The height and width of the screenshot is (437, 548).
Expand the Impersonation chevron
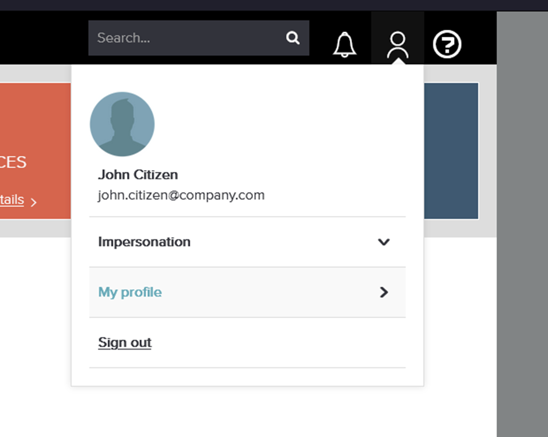pyautogui.click(x=384, y=242)
